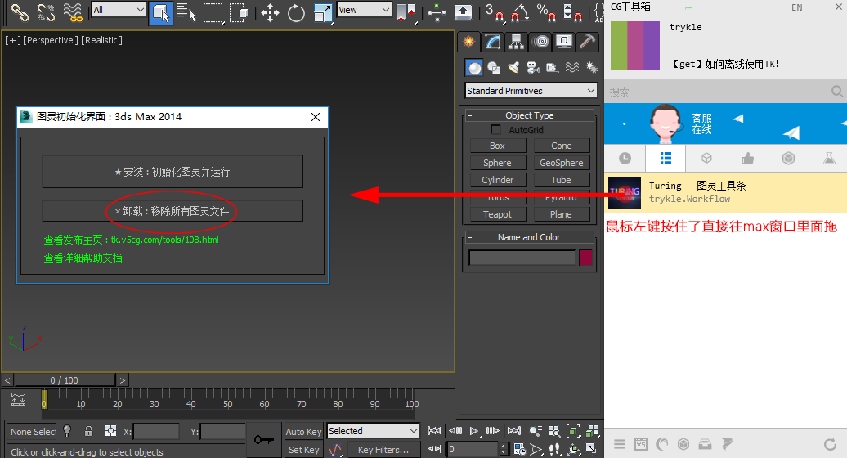Toggle Isolate Selection light bulb
This screenshot has height=458, width=847.
click(67, 431)
